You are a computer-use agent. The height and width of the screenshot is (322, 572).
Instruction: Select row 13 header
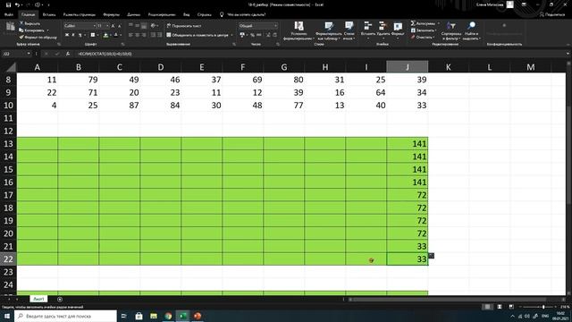[x=8, y=144]
